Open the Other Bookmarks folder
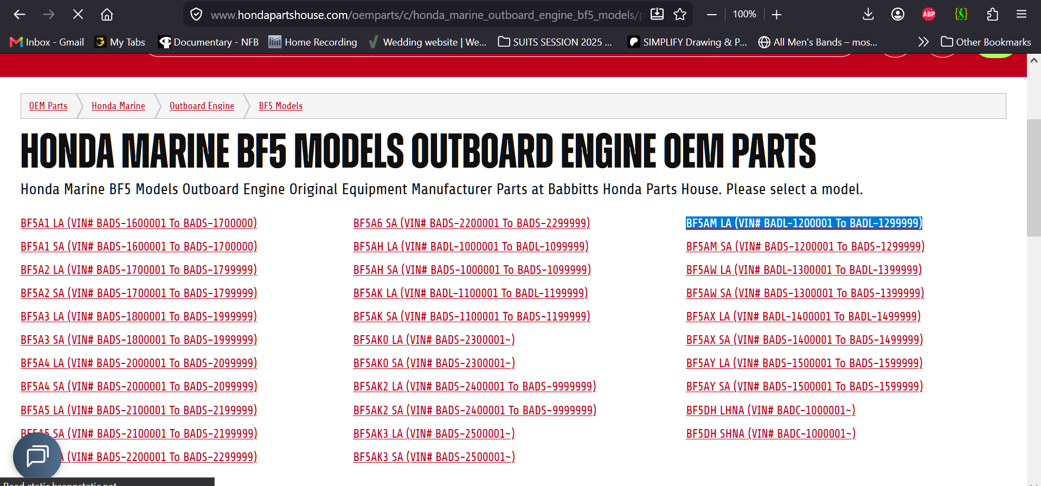Viewport: 1041px width, 486px height. 986,42
